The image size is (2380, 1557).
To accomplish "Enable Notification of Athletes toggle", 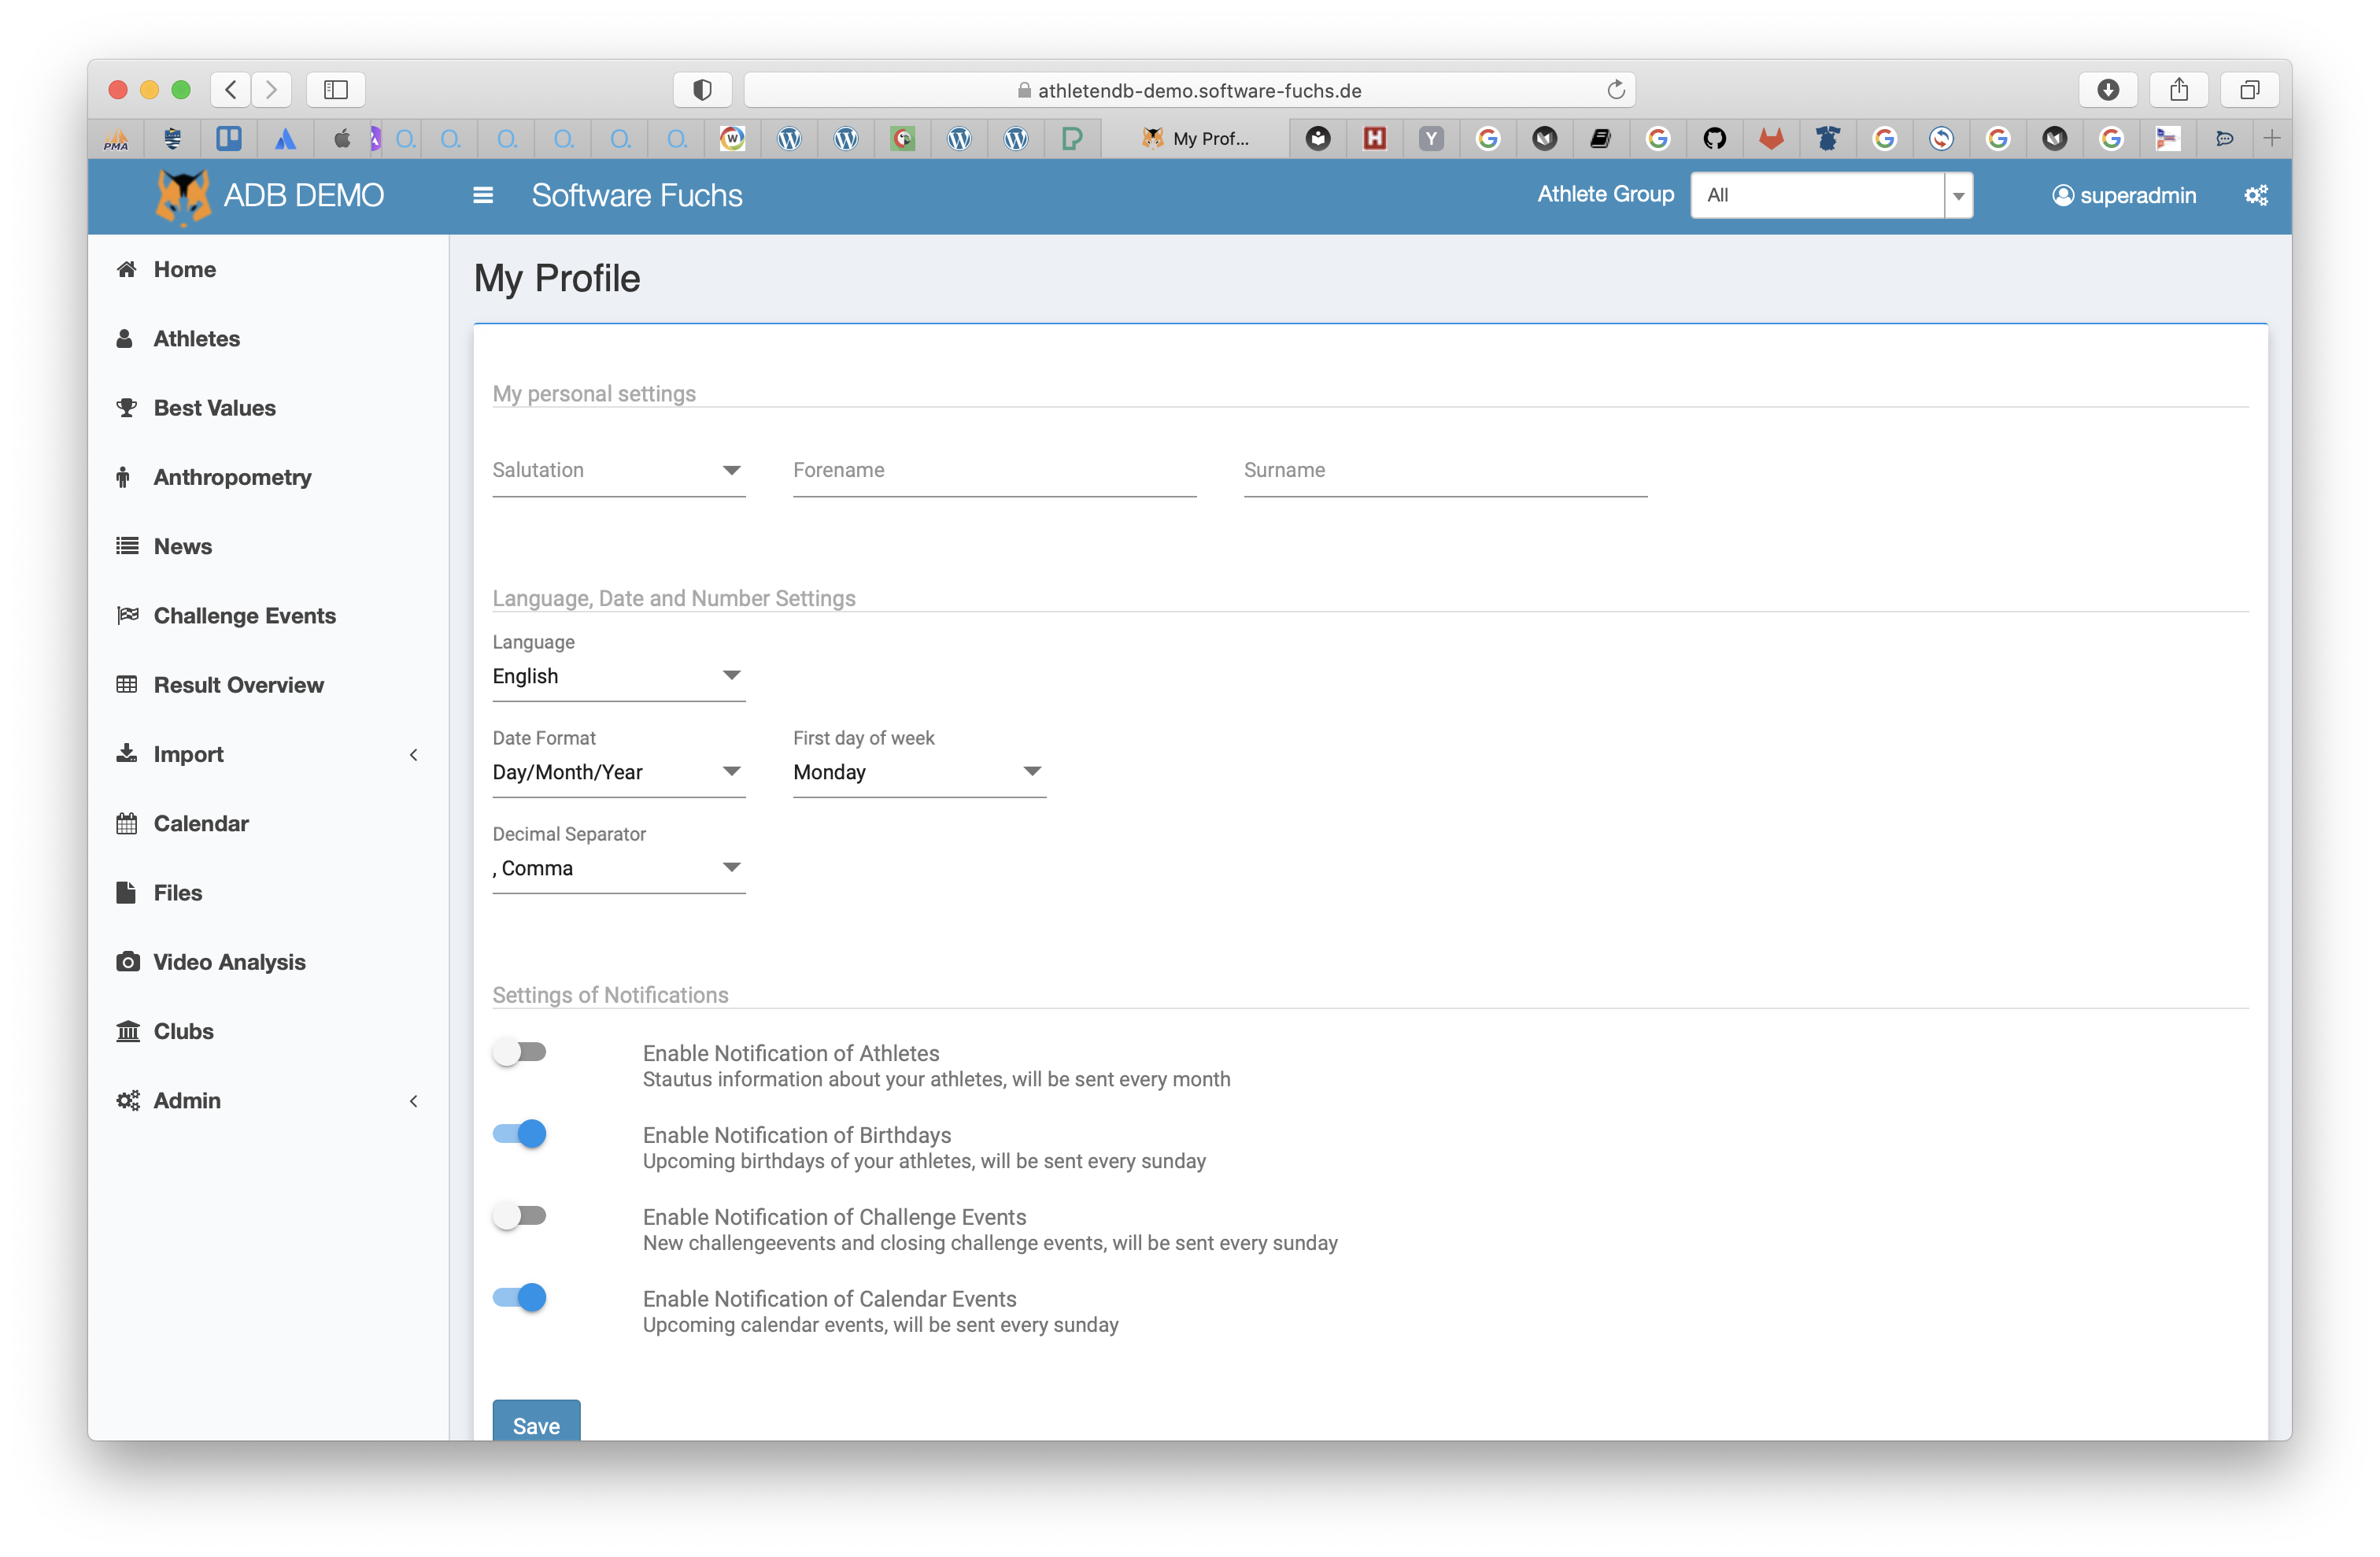I will pos(519,1052).
